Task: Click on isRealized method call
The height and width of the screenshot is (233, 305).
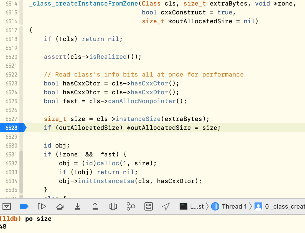Action: click(108, 57)
